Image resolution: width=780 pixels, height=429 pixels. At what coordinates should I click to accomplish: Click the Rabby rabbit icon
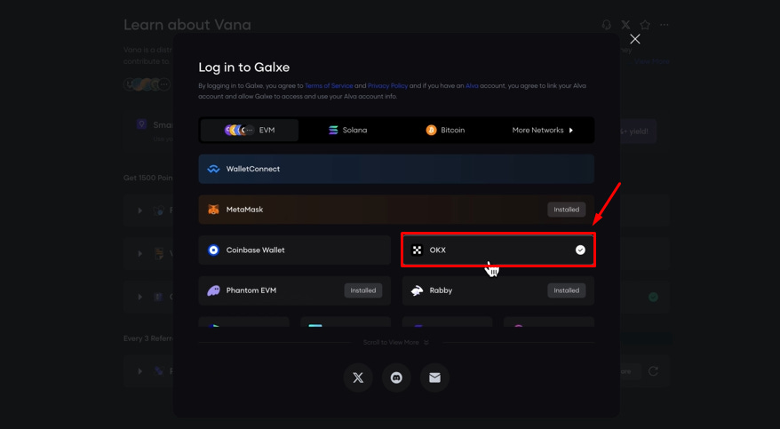coord(417,290)
